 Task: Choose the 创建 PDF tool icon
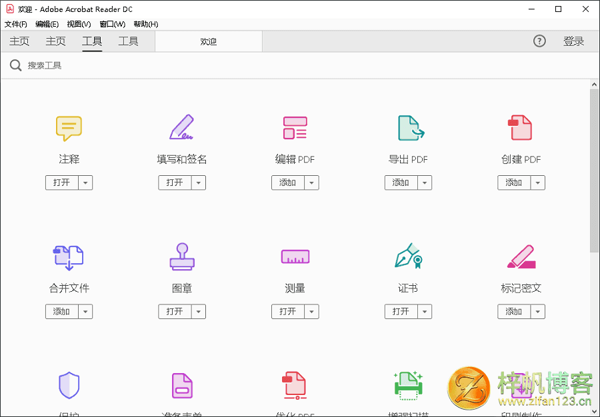coord(520,128)
